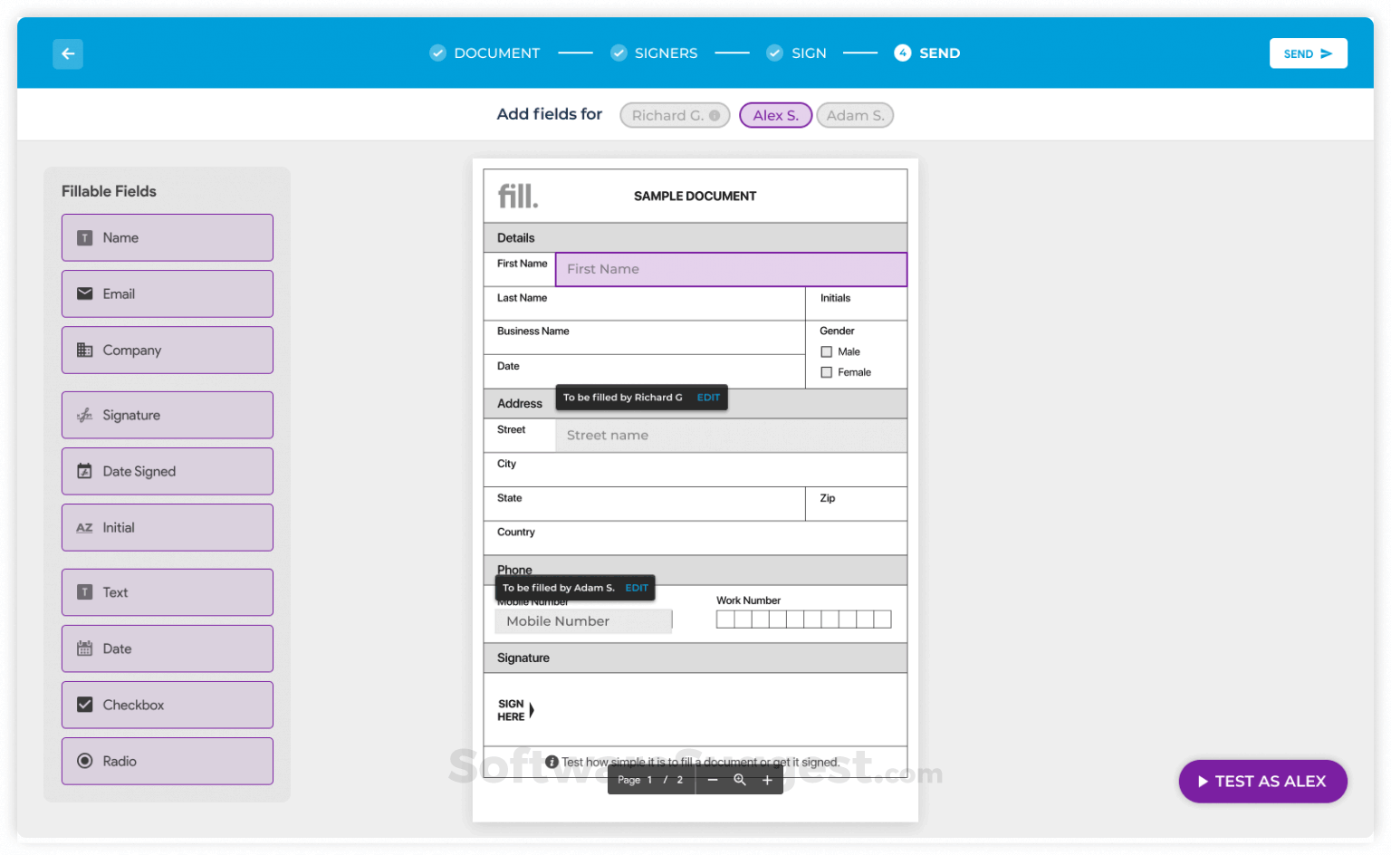Click the info icon in the test hint

coord(552,762)
